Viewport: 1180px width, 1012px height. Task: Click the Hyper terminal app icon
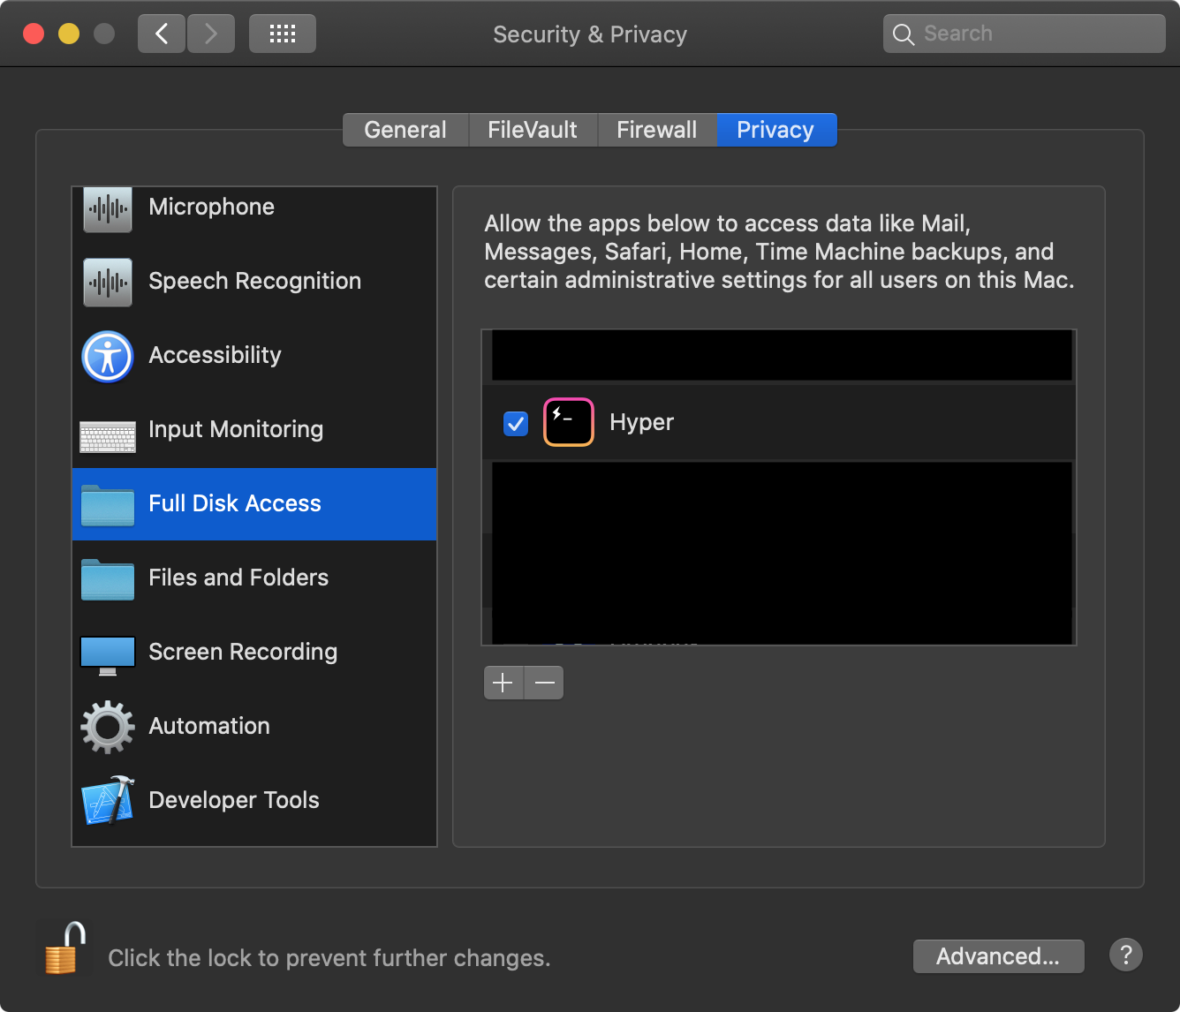coord(568,422)
